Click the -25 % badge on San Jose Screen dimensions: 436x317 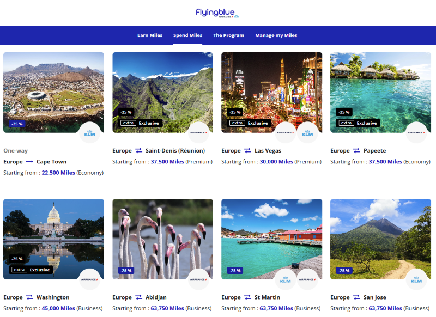click(344, 270)
